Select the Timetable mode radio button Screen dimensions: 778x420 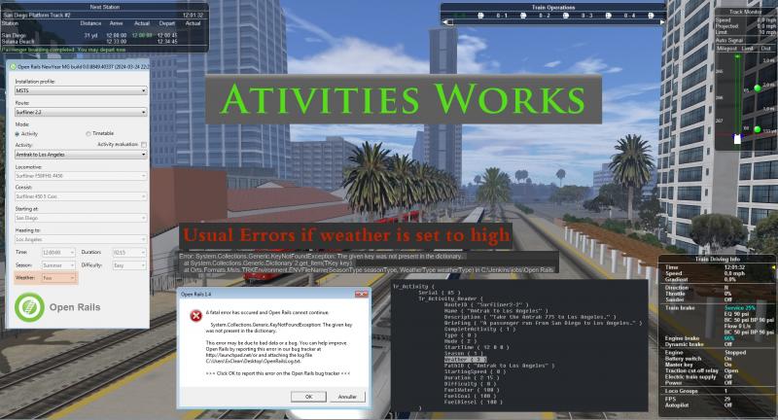88,133
